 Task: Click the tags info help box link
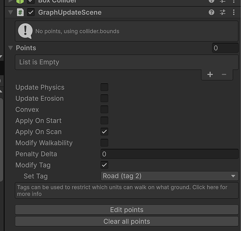point(127,190)
